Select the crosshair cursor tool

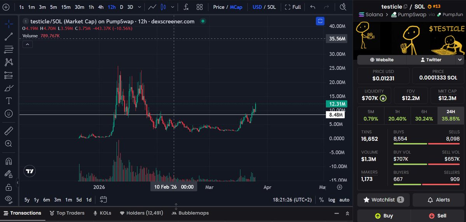[x=9, y=23]
